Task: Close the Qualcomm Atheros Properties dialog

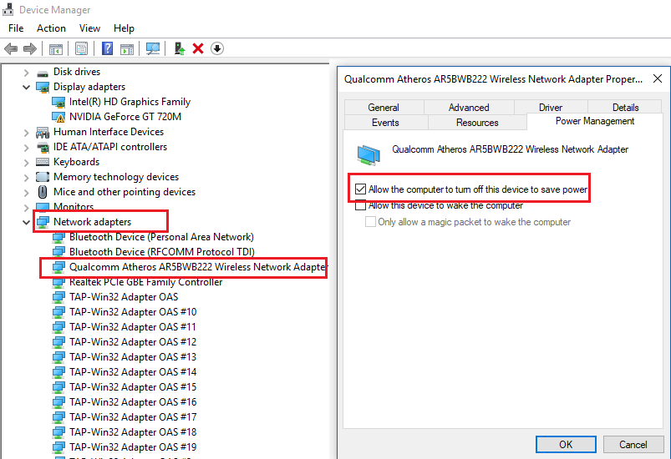Action: (658, 78)
